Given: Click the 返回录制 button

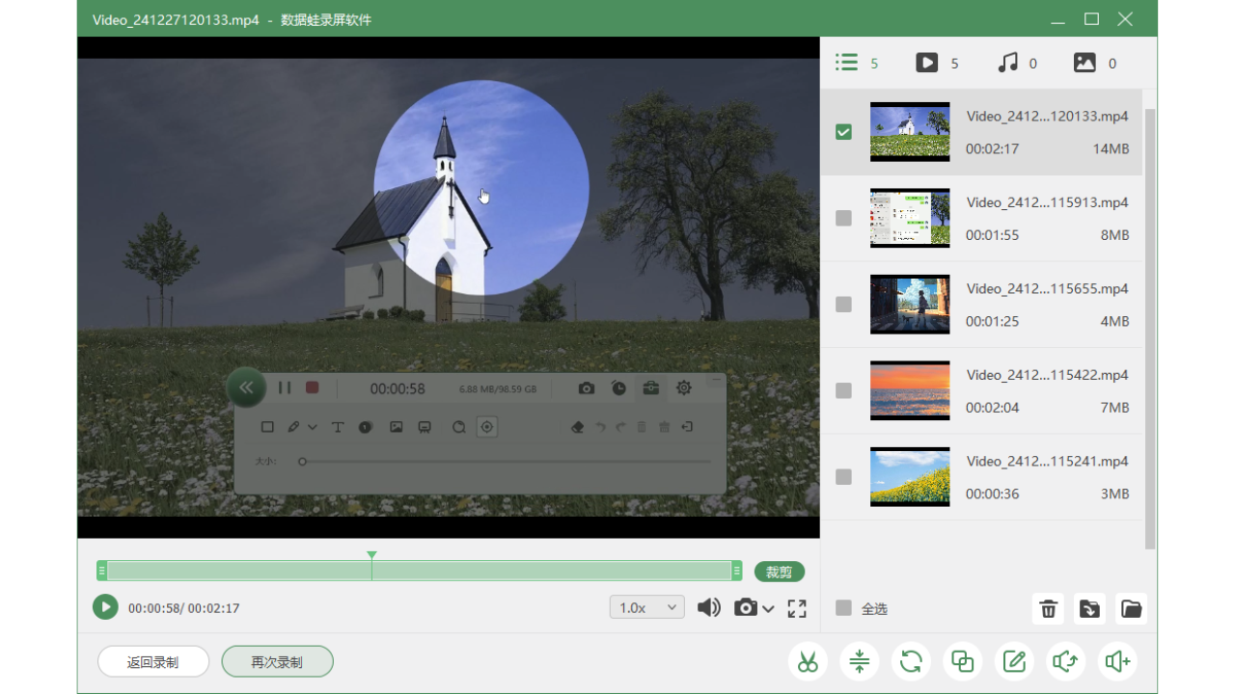Looking at the screenshot, I should pos(153,662).
